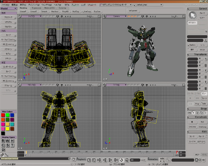
Task: Click the Playback button
Action: tap(81, 159)
